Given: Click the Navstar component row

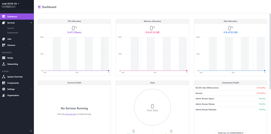Looking at the screenshot, I should (231, 93).
